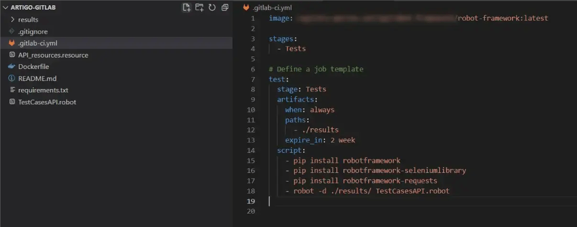Click the git icon beside .gitignore
This screenshot has width=577, height=227.
[x=12, y=32]
